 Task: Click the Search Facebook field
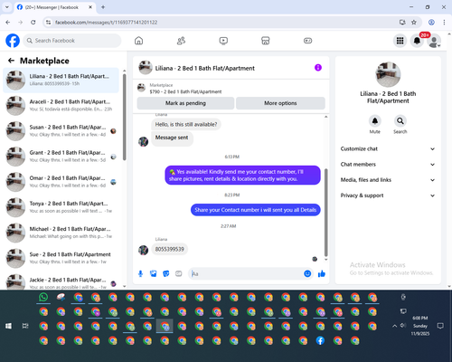click(72, 41)
